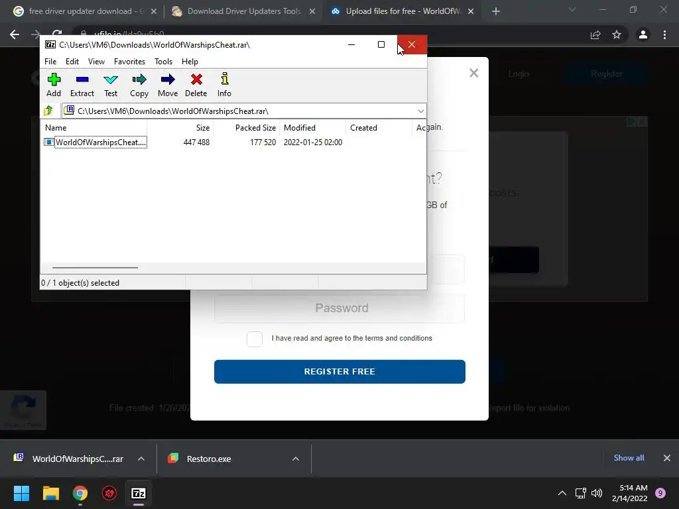Check the terms and conditions checkbox
The width and height of the screenshot is (679, 509).
255,339
